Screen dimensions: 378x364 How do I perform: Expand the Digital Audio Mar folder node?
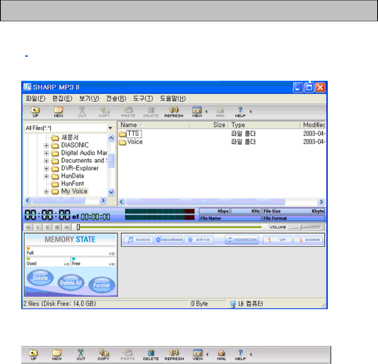[x=46, y=153]
